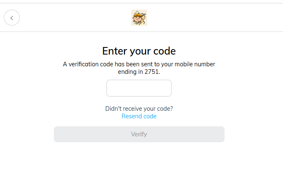Submit the code with the grey Verify button
Screen dimensions: 283x175
[x=139, y=134]
